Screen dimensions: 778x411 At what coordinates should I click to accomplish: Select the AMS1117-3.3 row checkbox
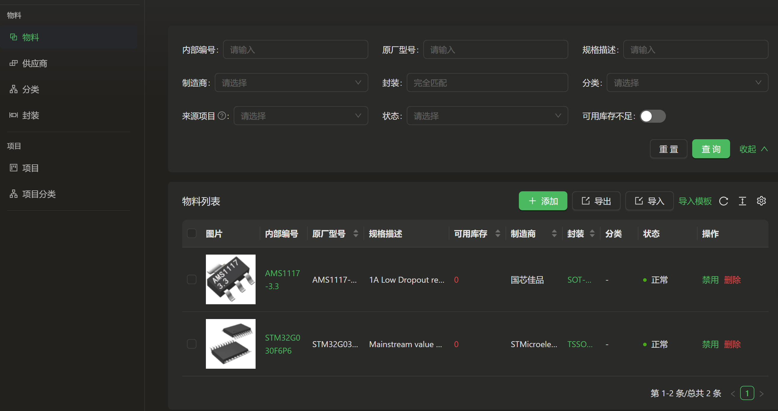[x=192, y=280]
